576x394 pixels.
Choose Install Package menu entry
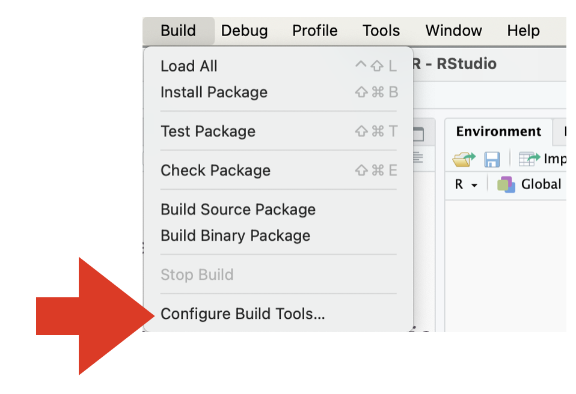tap(213, 92)
